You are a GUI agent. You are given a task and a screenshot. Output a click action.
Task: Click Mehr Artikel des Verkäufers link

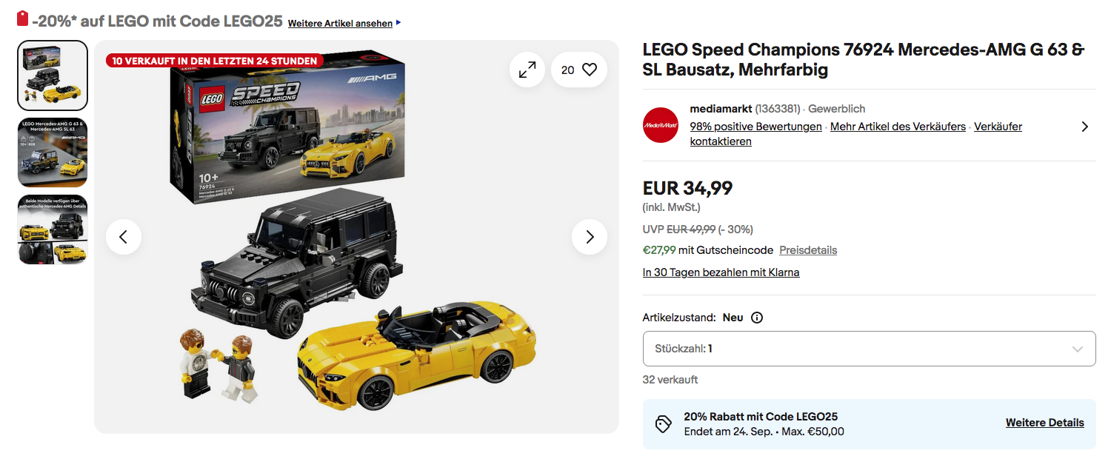point(898,127)
